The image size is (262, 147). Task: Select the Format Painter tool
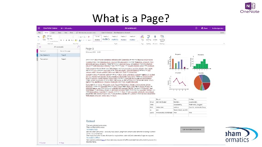(53, 41)
